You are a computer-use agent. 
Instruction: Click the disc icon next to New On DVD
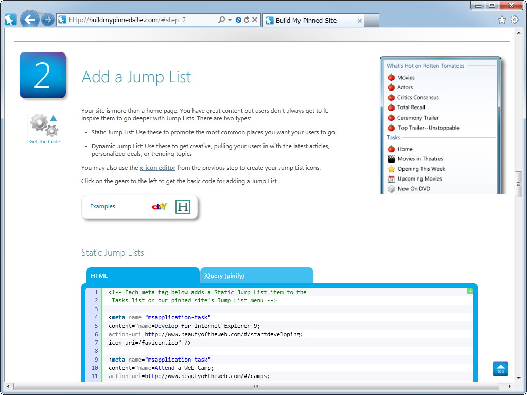pos(391,189)
